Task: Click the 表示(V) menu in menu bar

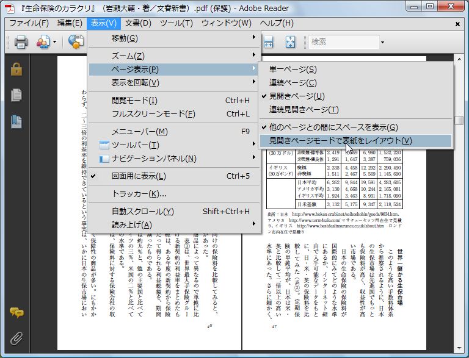Action: click(x=104, y=23)
